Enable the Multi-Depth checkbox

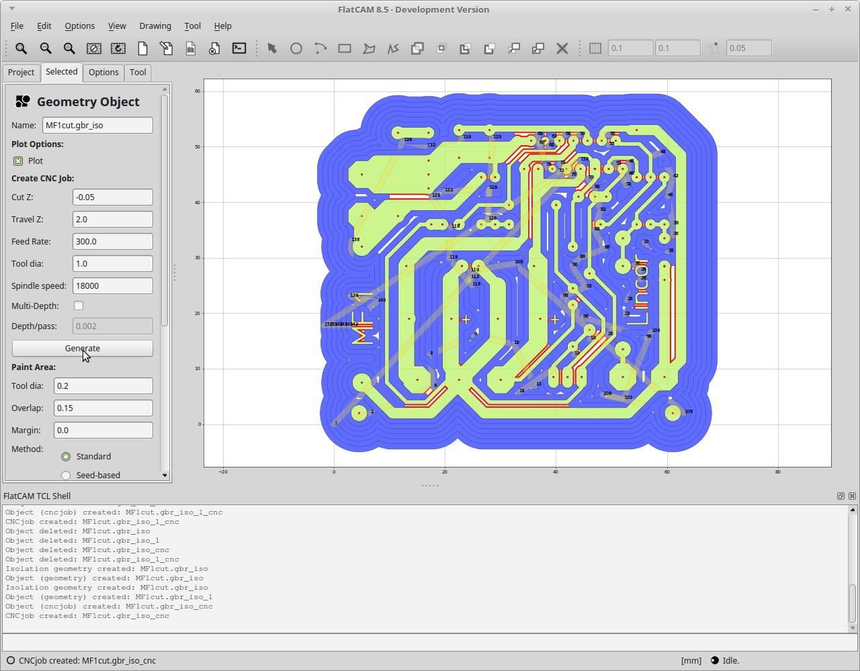[79, 306]
